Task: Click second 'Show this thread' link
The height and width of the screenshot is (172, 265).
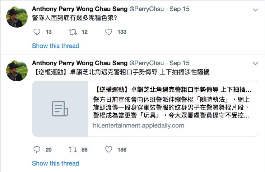Action: click(56, 163)
